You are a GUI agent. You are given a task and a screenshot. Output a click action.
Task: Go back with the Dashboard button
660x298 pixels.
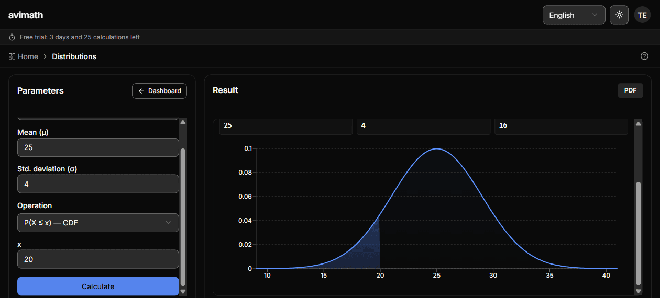(159, 91)
